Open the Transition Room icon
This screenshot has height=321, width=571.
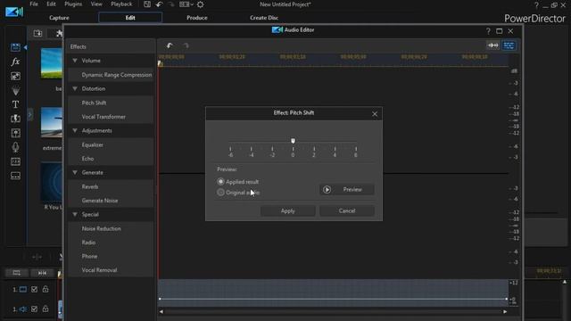[15, 119]
